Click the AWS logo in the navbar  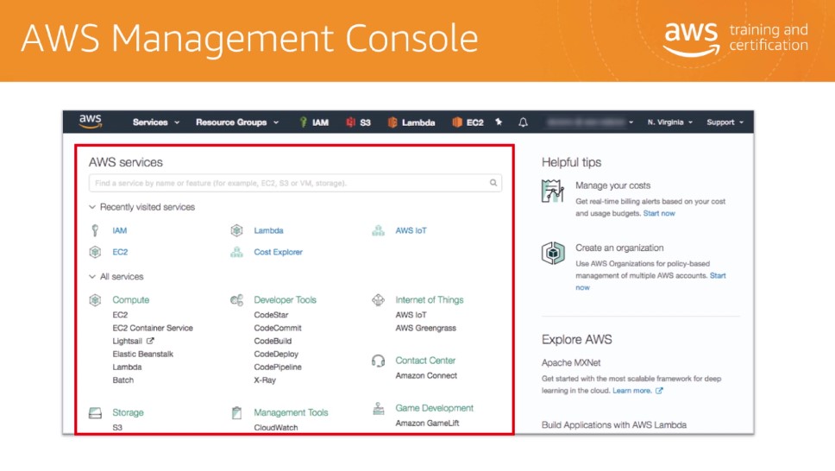click(91, 122)
